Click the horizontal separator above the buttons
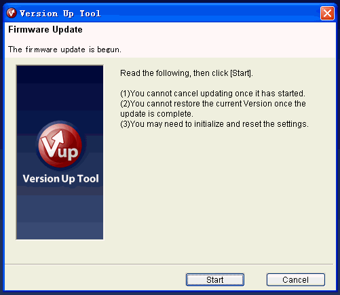The width and height of the screenshot is (340, 295). pos(169,264)
